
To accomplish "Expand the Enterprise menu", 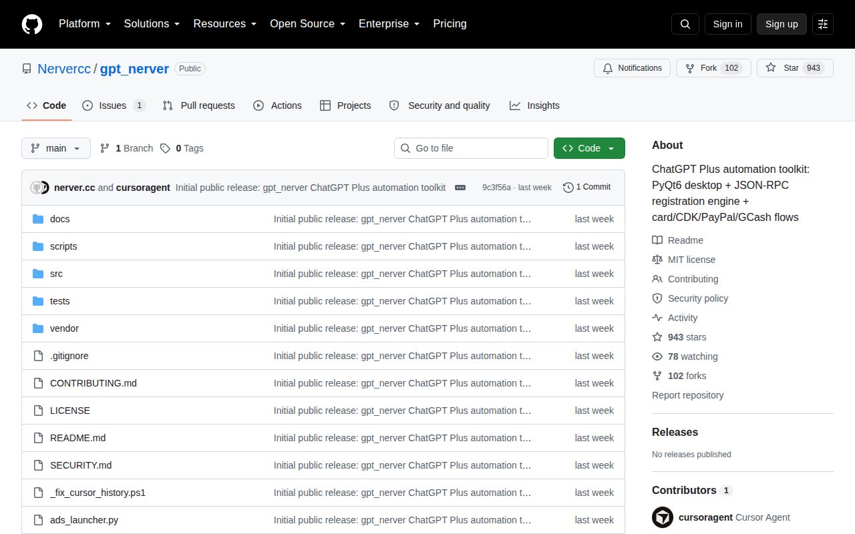I will pyautogui.click(x=389, y=24).
